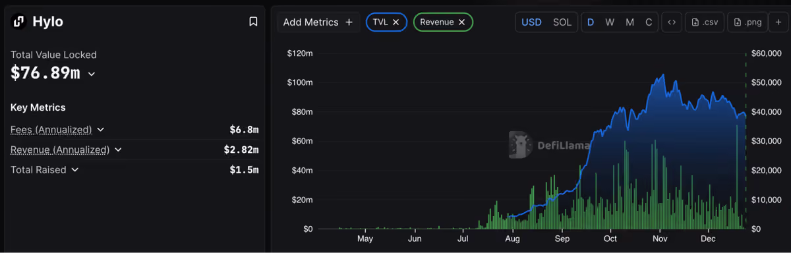Click the $120m left axis label
Screen dimensions: 791x253
click(x=300, y=53)
